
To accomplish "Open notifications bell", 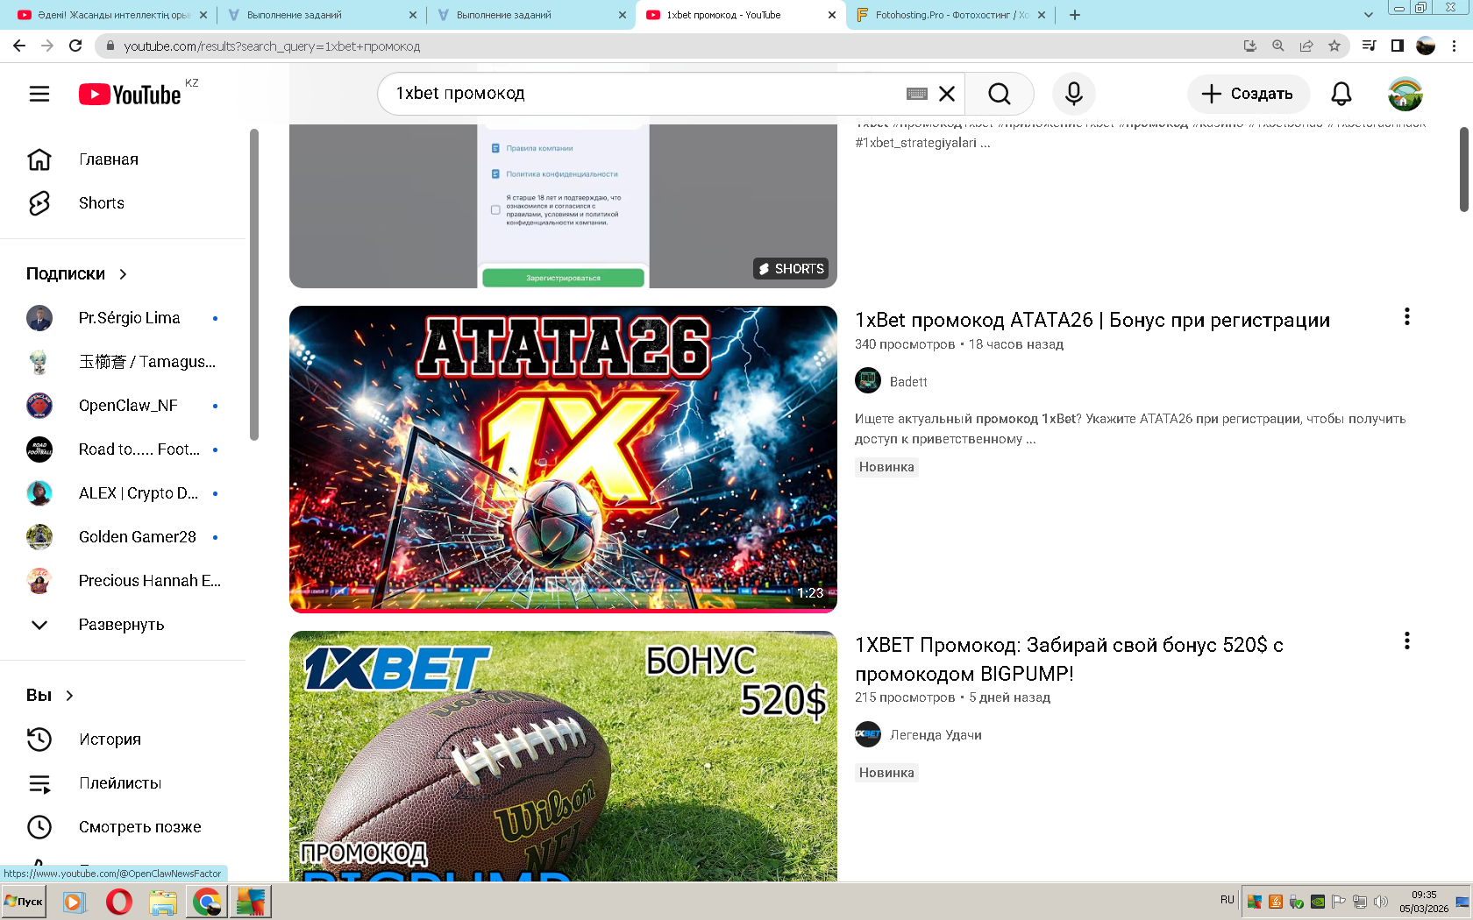I will click(x=1341, y=94).
